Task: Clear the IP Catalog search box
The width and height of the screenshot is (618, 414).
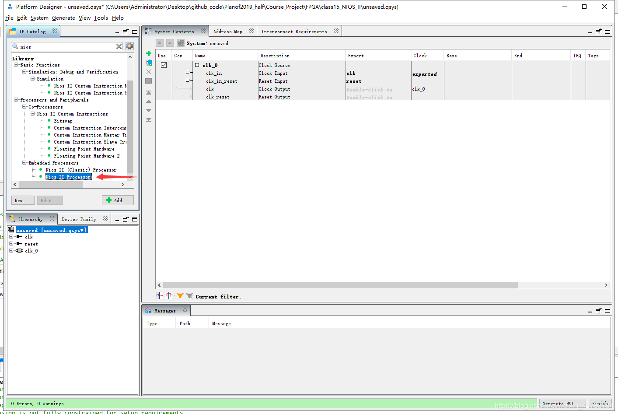Action: [119, 46]
